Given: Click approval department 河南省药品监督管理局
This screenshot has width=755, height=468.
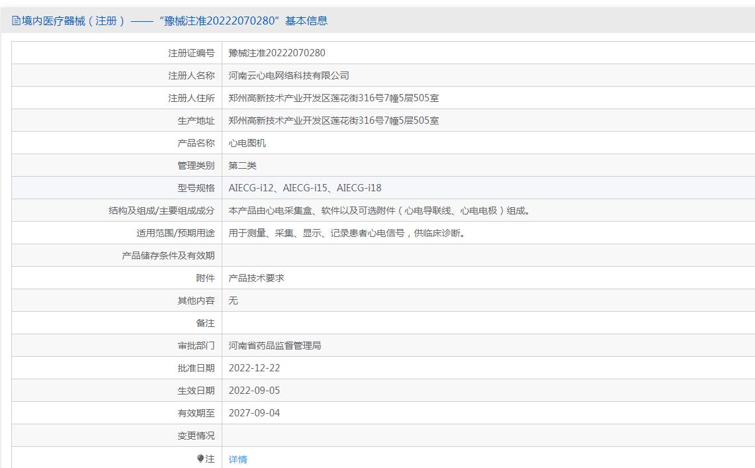Looking at the screenshot, I should click(275, 346).
